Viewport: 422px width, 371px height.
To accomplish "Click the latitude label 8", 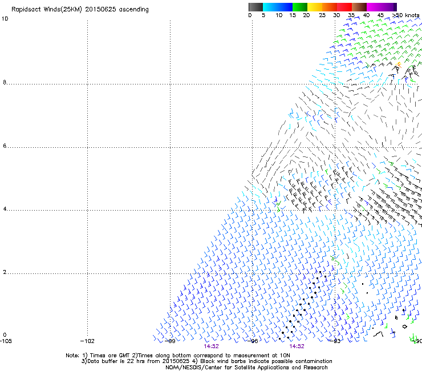I will [5, 82].
